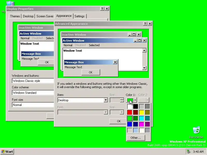The height and width of the screenshot is (155, 207).
Task: Click the Message Text label in the preview
Action: click(73, 67)
